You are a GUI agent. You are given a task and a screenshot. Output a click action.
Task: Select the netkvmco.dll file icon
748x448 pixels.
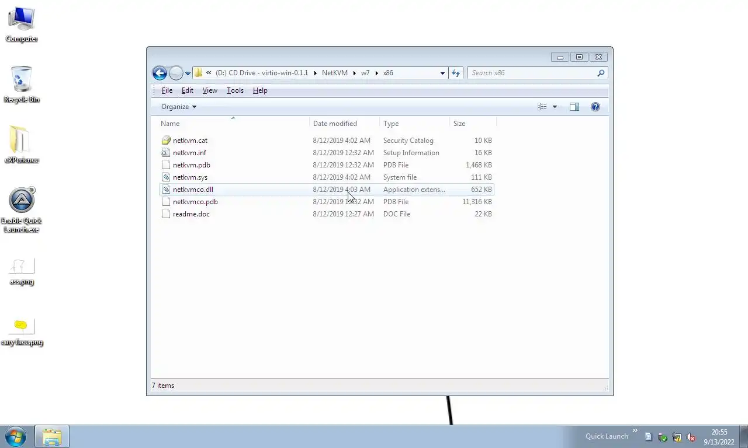[x=166, y=190]
